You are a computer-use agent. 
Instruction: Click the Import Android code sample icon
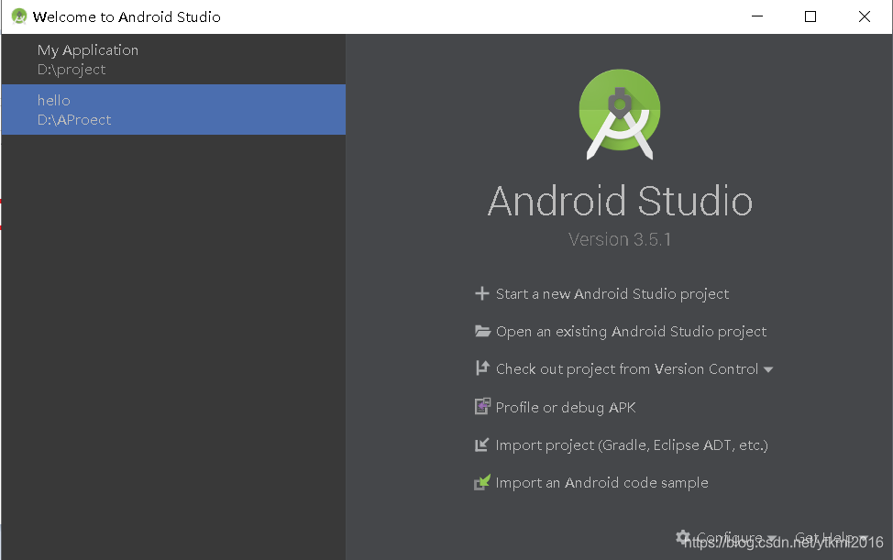[x=482, y=482]
